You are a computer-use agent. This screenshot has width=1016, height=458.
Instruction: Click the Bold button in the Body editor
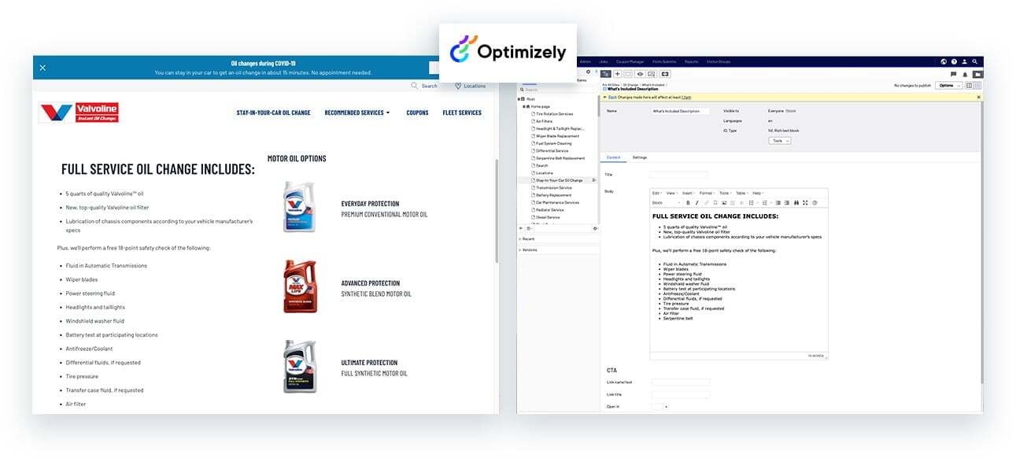click(687, 203)
